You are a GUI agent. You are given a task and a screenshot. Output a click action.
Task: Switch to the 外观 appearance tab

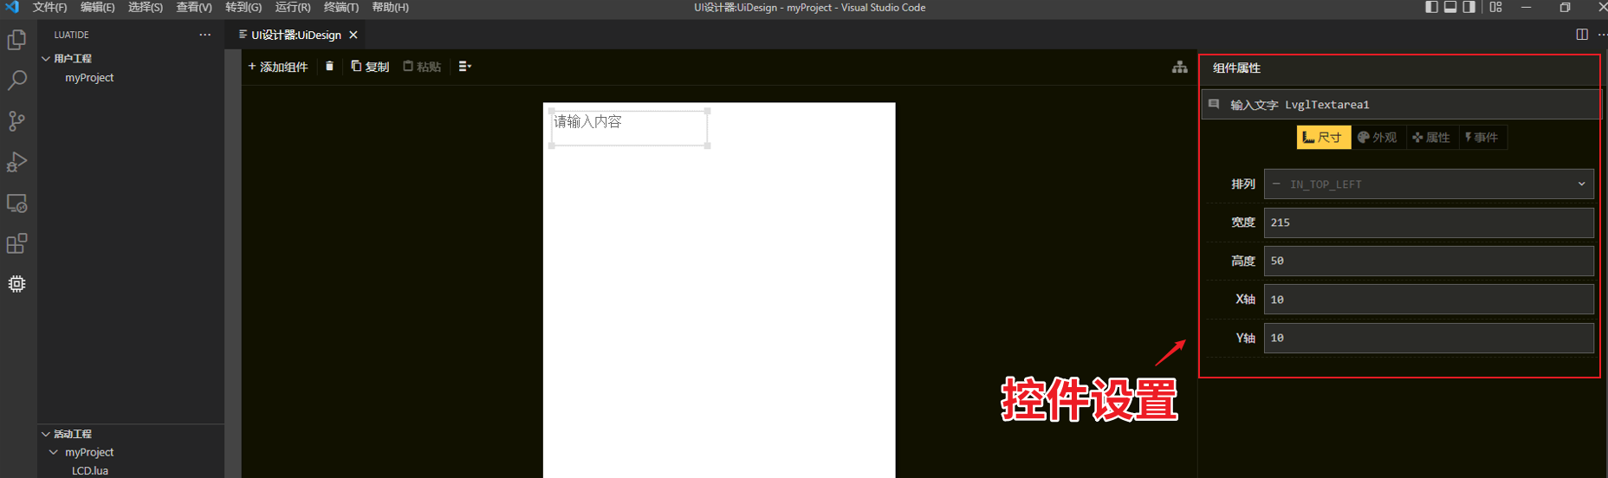pos(1378,137)
